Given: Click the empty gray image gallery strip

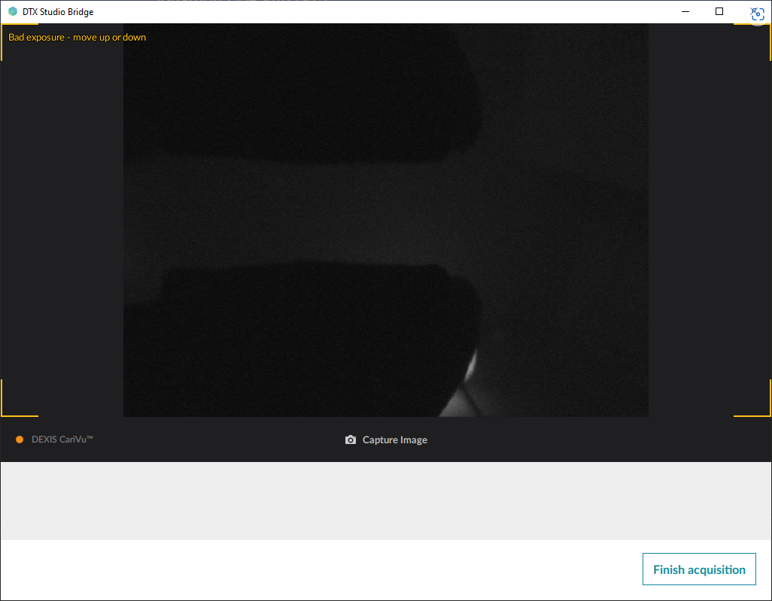Looking at the screenshot, I should tap(386, 500).
